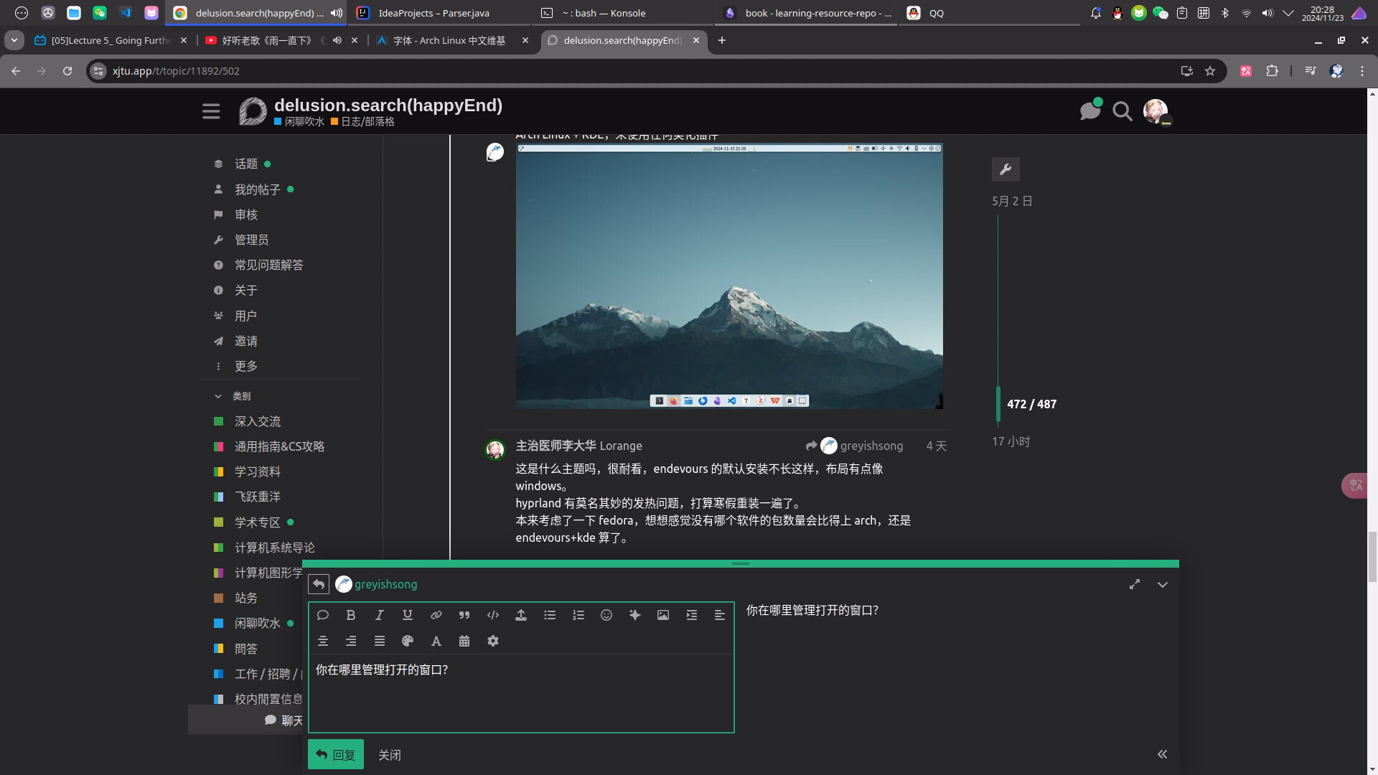Open the text color palette icon

pos(408,641)
